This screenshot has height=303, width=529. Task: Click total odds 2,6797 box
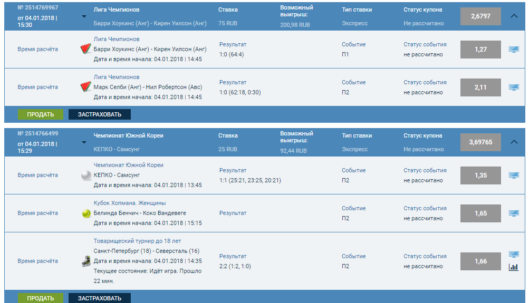(x=480, y=16)
